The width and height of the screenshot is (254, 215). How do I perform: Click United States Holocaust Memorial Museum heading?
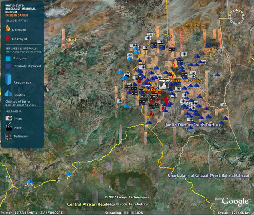coord(20,9)
